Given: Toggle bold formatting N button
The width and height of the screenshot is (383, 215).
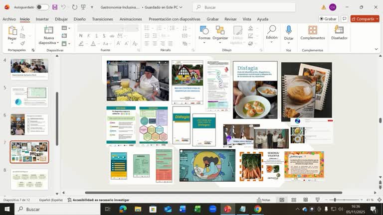Looking at the screenshot, I should (x=81, y=36).
